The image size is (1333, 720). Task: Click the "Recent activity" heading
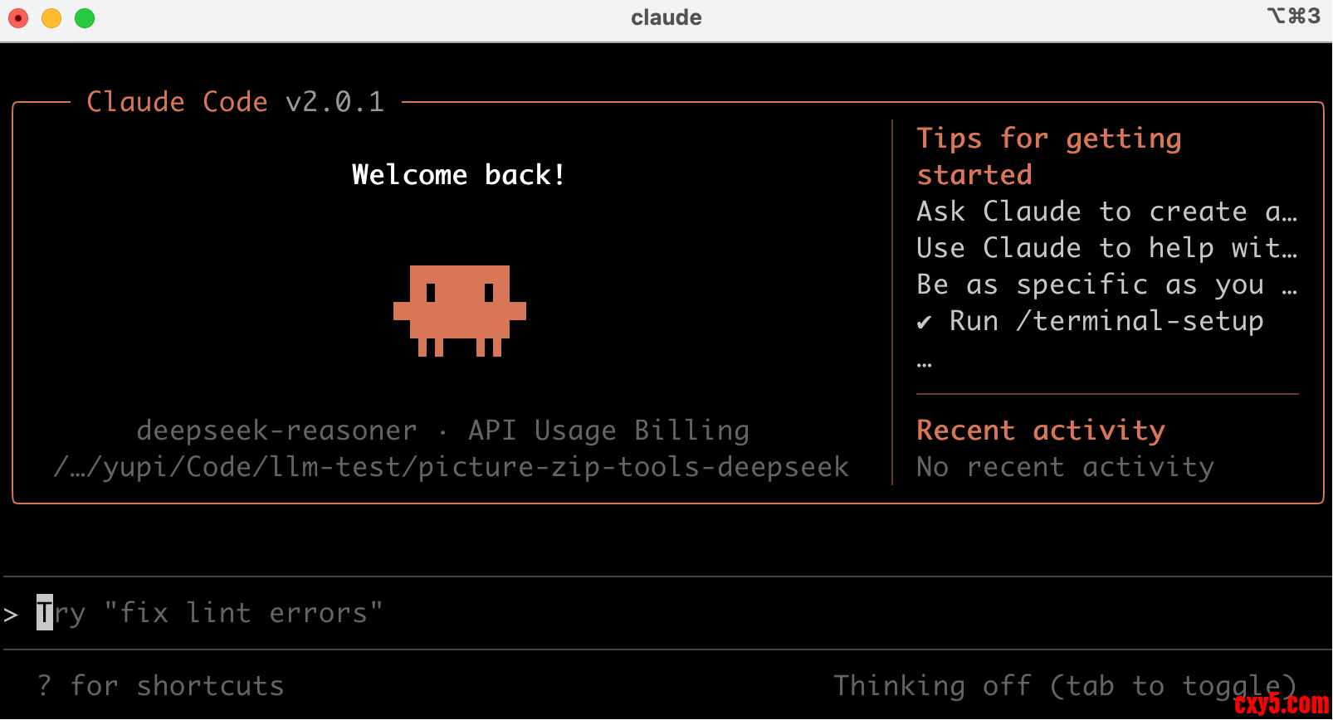(x=1041, y=431)
